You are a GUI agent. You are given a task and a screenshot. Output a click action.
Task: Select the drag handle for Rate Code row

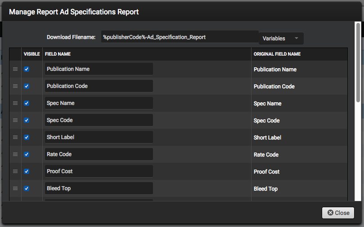15,154
